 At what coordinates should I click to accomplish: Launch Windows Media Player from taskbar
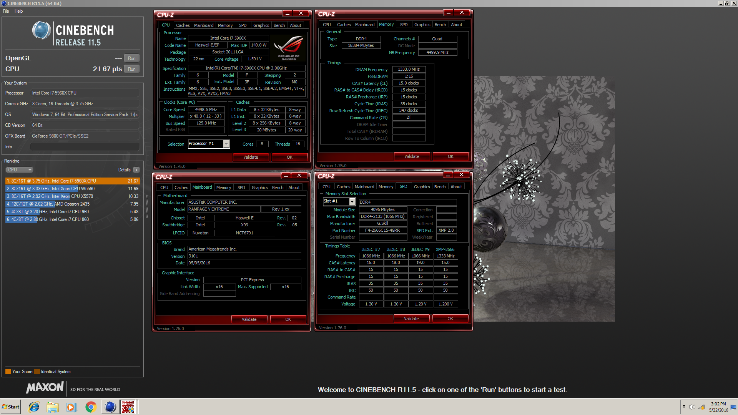[71, 407]
